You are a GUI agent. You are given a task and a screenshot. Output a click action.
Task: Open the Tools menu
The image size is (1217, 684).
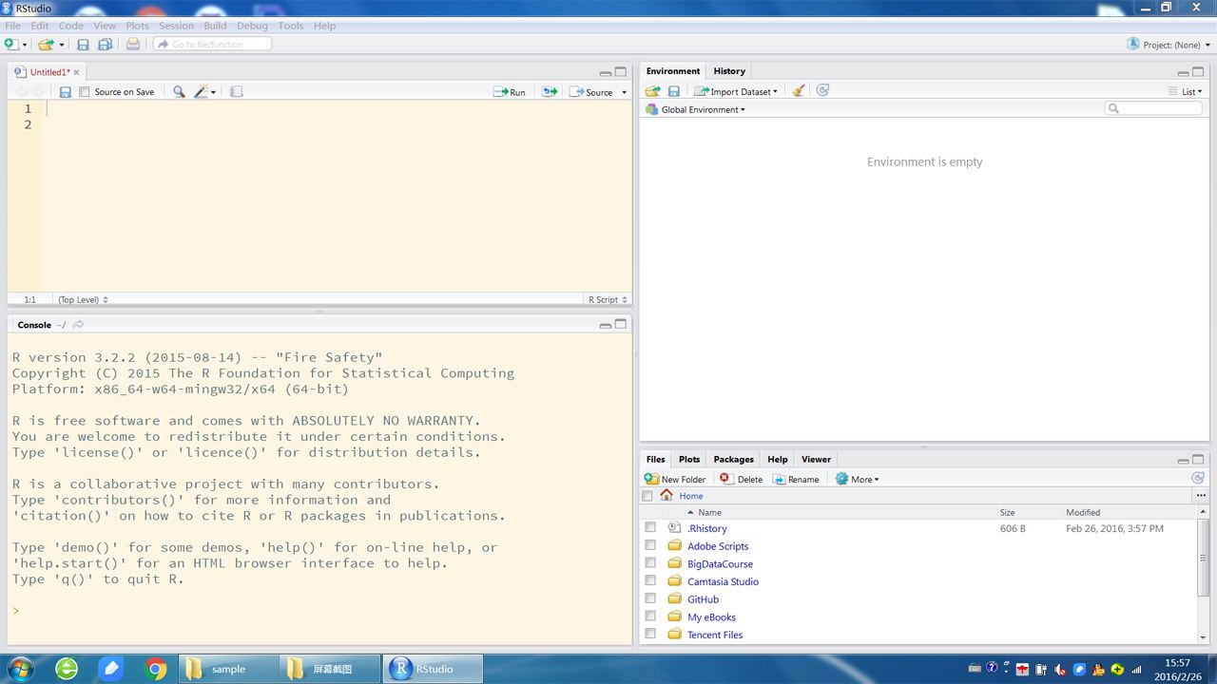point(291,26)
